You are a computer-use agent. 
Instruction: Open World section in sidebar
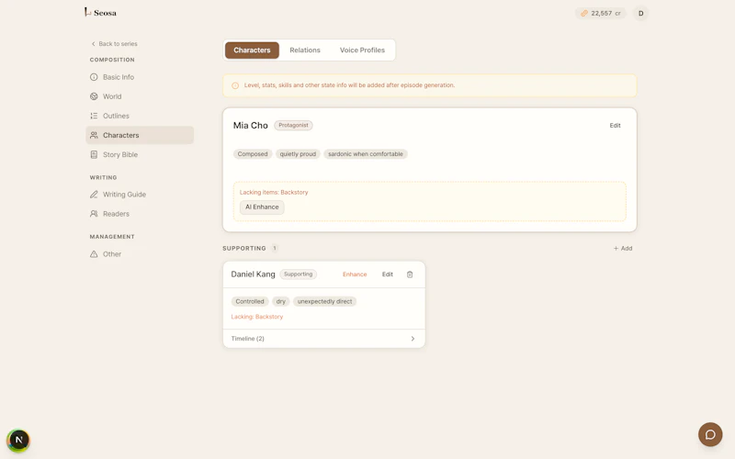(x=140, y=96)
